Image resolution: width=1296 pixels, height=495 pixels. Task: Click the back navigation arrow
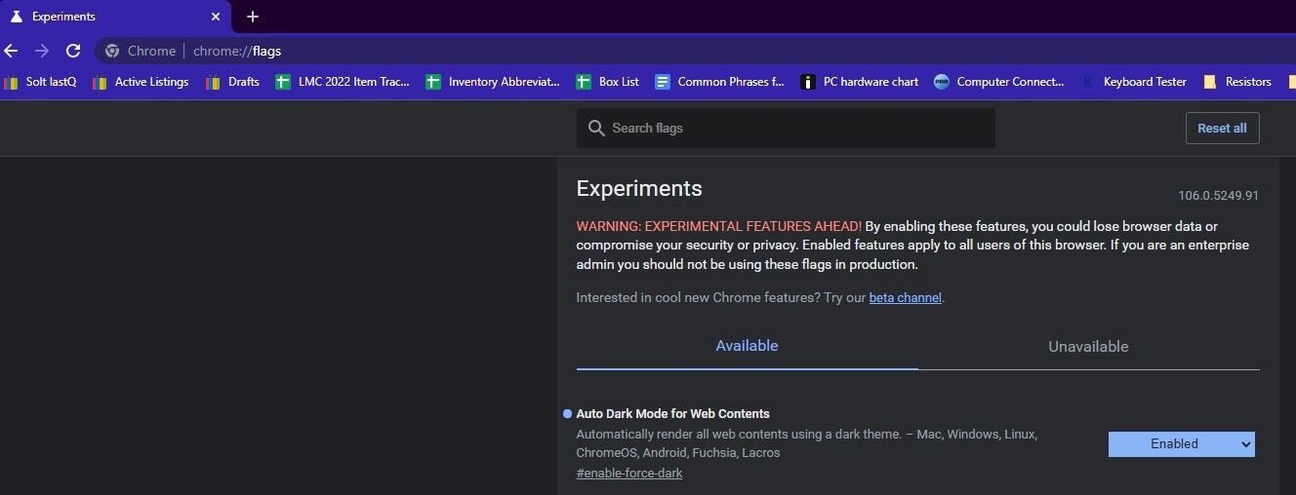[x=11, y=51]
